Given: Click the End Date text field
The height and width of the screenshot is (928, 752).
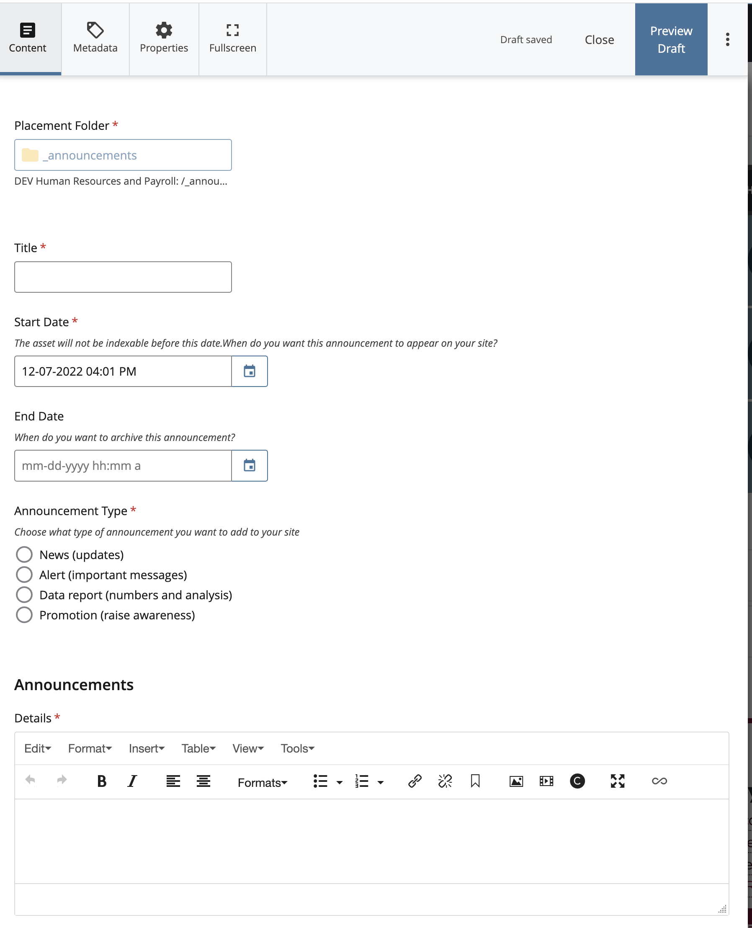Looking at the screenshot, I should [x=123, y=465].
